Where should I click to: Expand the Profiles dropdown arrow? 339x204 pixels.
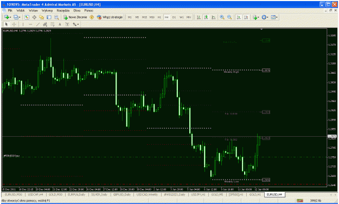point(20,17)
